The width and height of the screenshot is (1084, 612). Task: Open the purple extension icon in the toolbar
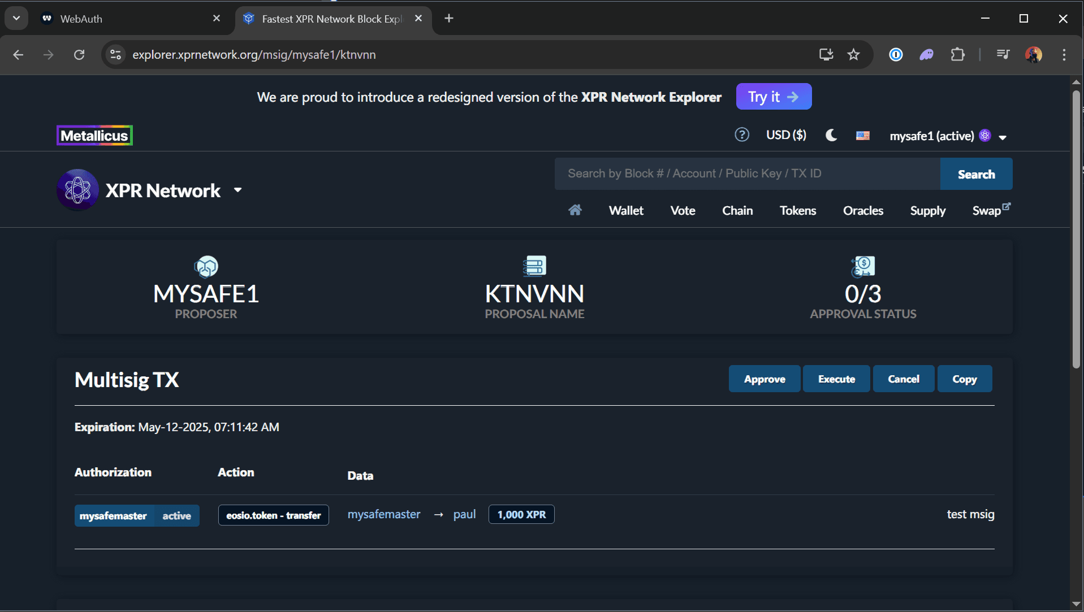926,55
